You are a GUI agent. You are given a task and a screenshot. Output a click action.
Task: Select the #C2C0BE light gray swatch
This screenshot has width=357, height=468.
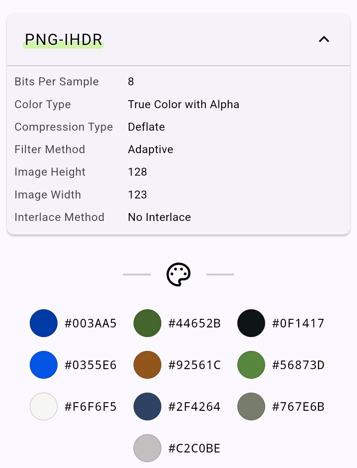147,448
